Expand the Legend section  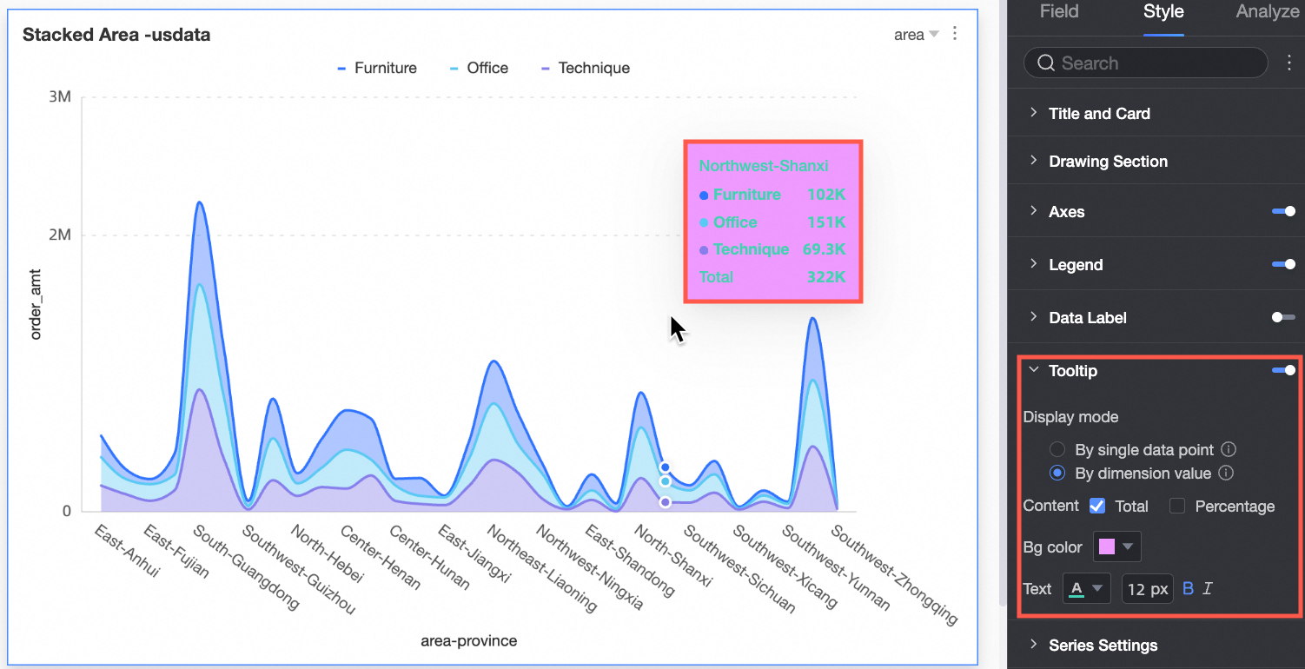[x=1033, y=264]
